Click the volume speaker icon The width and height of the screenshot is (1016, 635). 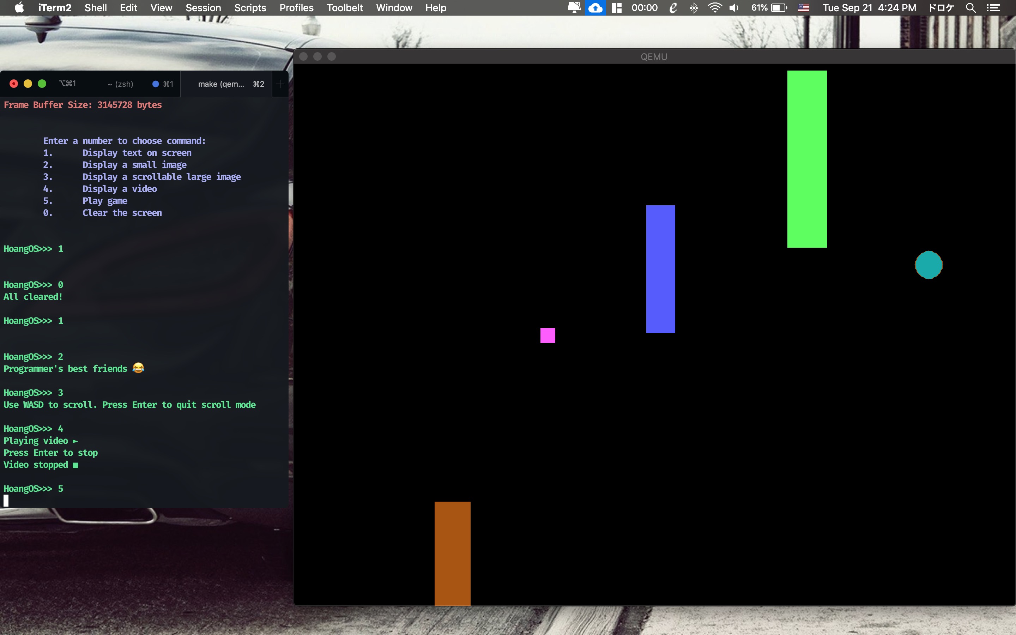734,8
